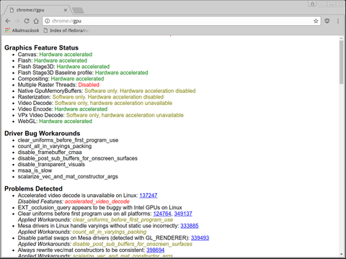Click the workarounds list entry 'scalarize_vec_and_mat_constructor_args'

tap(68, 177)
